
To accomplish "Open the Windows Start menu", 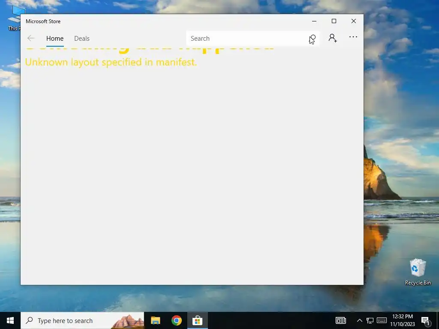I will click(10, 320).
